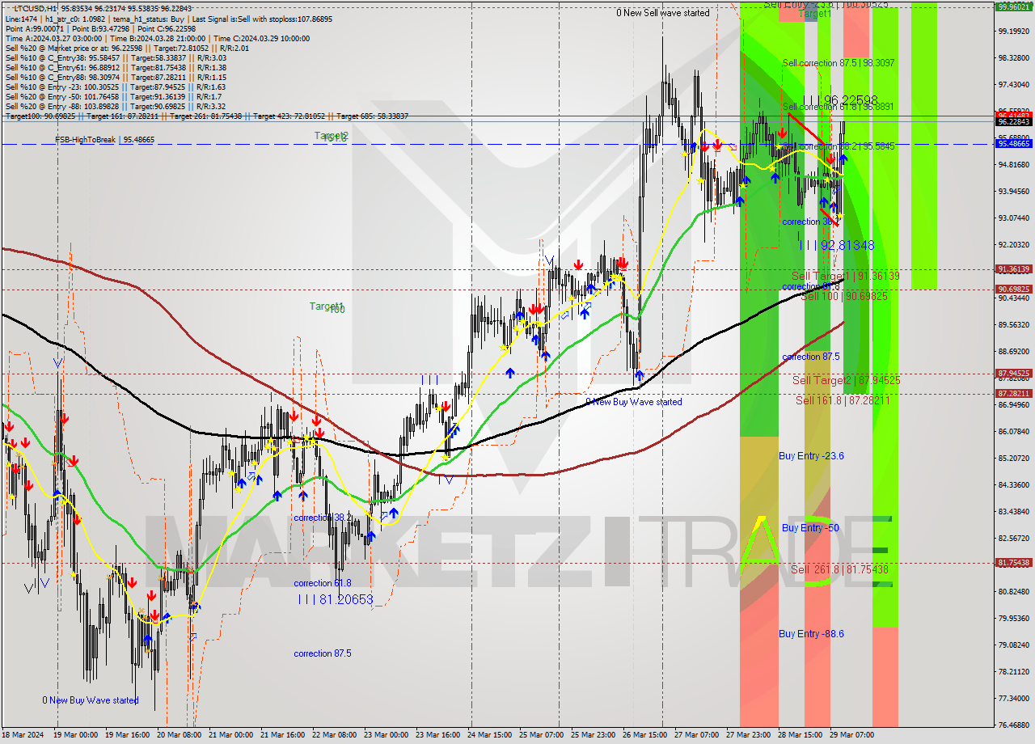This screenshot has height=744, width=1035.
Task: Select the 'Sell %20 @ Entry -88: 103.89828' line
Action: 116,106
